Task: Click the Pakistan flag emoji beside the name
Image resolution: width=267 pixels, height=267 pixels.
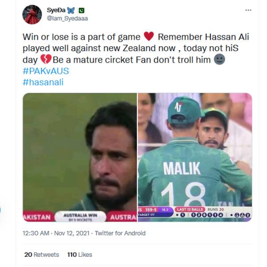Action: 81,10
